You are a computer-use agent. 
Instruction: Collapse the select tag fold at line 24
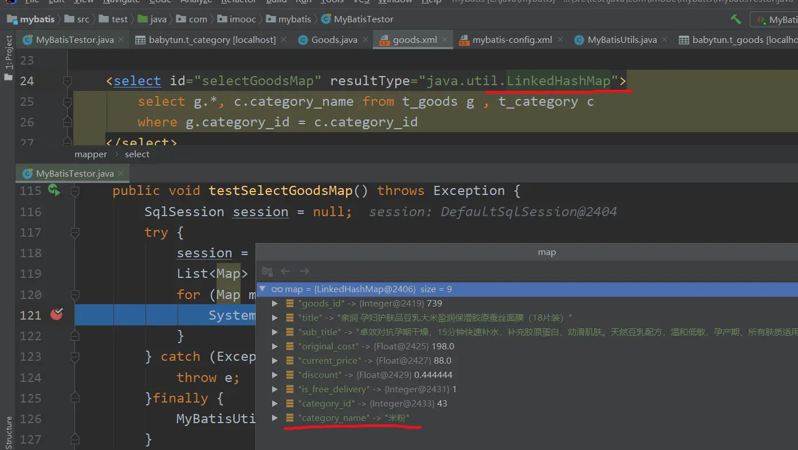pos(68,81)
